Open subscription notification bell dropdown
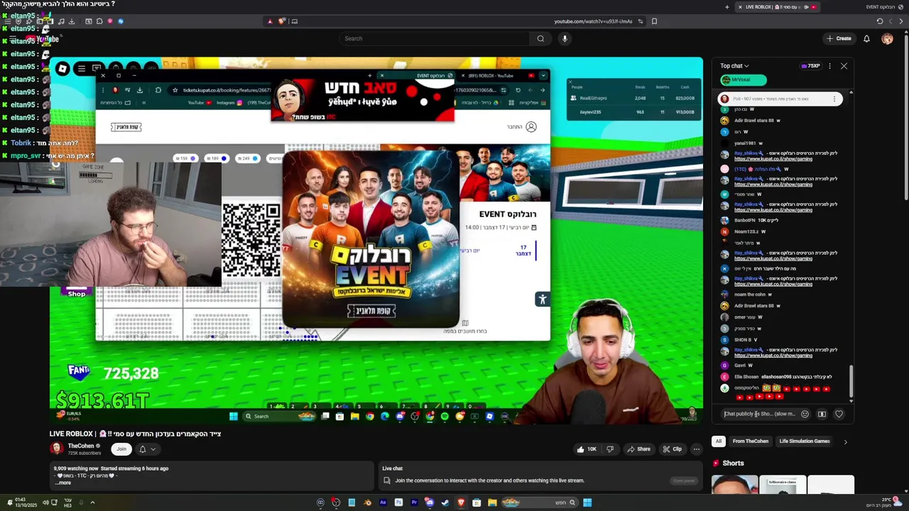The width and height of the screenshot is (909, 511). coord(147,449)
